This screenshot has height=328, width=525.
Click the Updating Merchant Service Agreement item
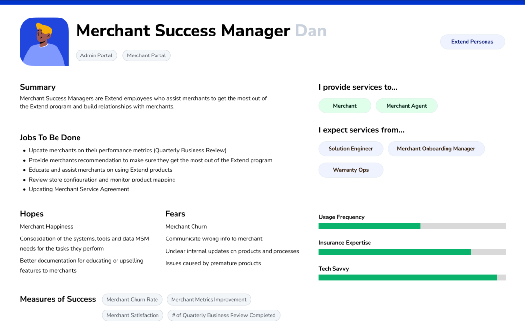79,189
